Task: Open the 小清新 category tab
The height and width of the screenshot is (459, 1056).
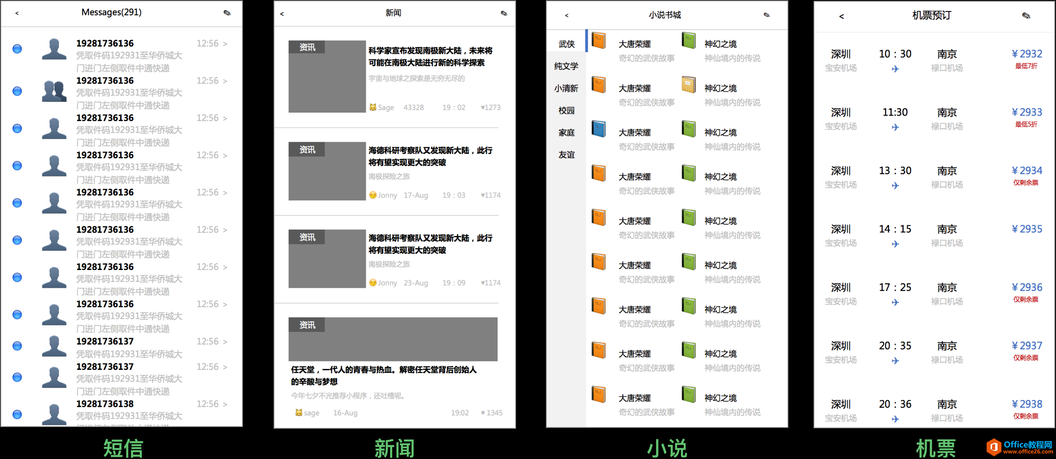Action: pos(566,88)
